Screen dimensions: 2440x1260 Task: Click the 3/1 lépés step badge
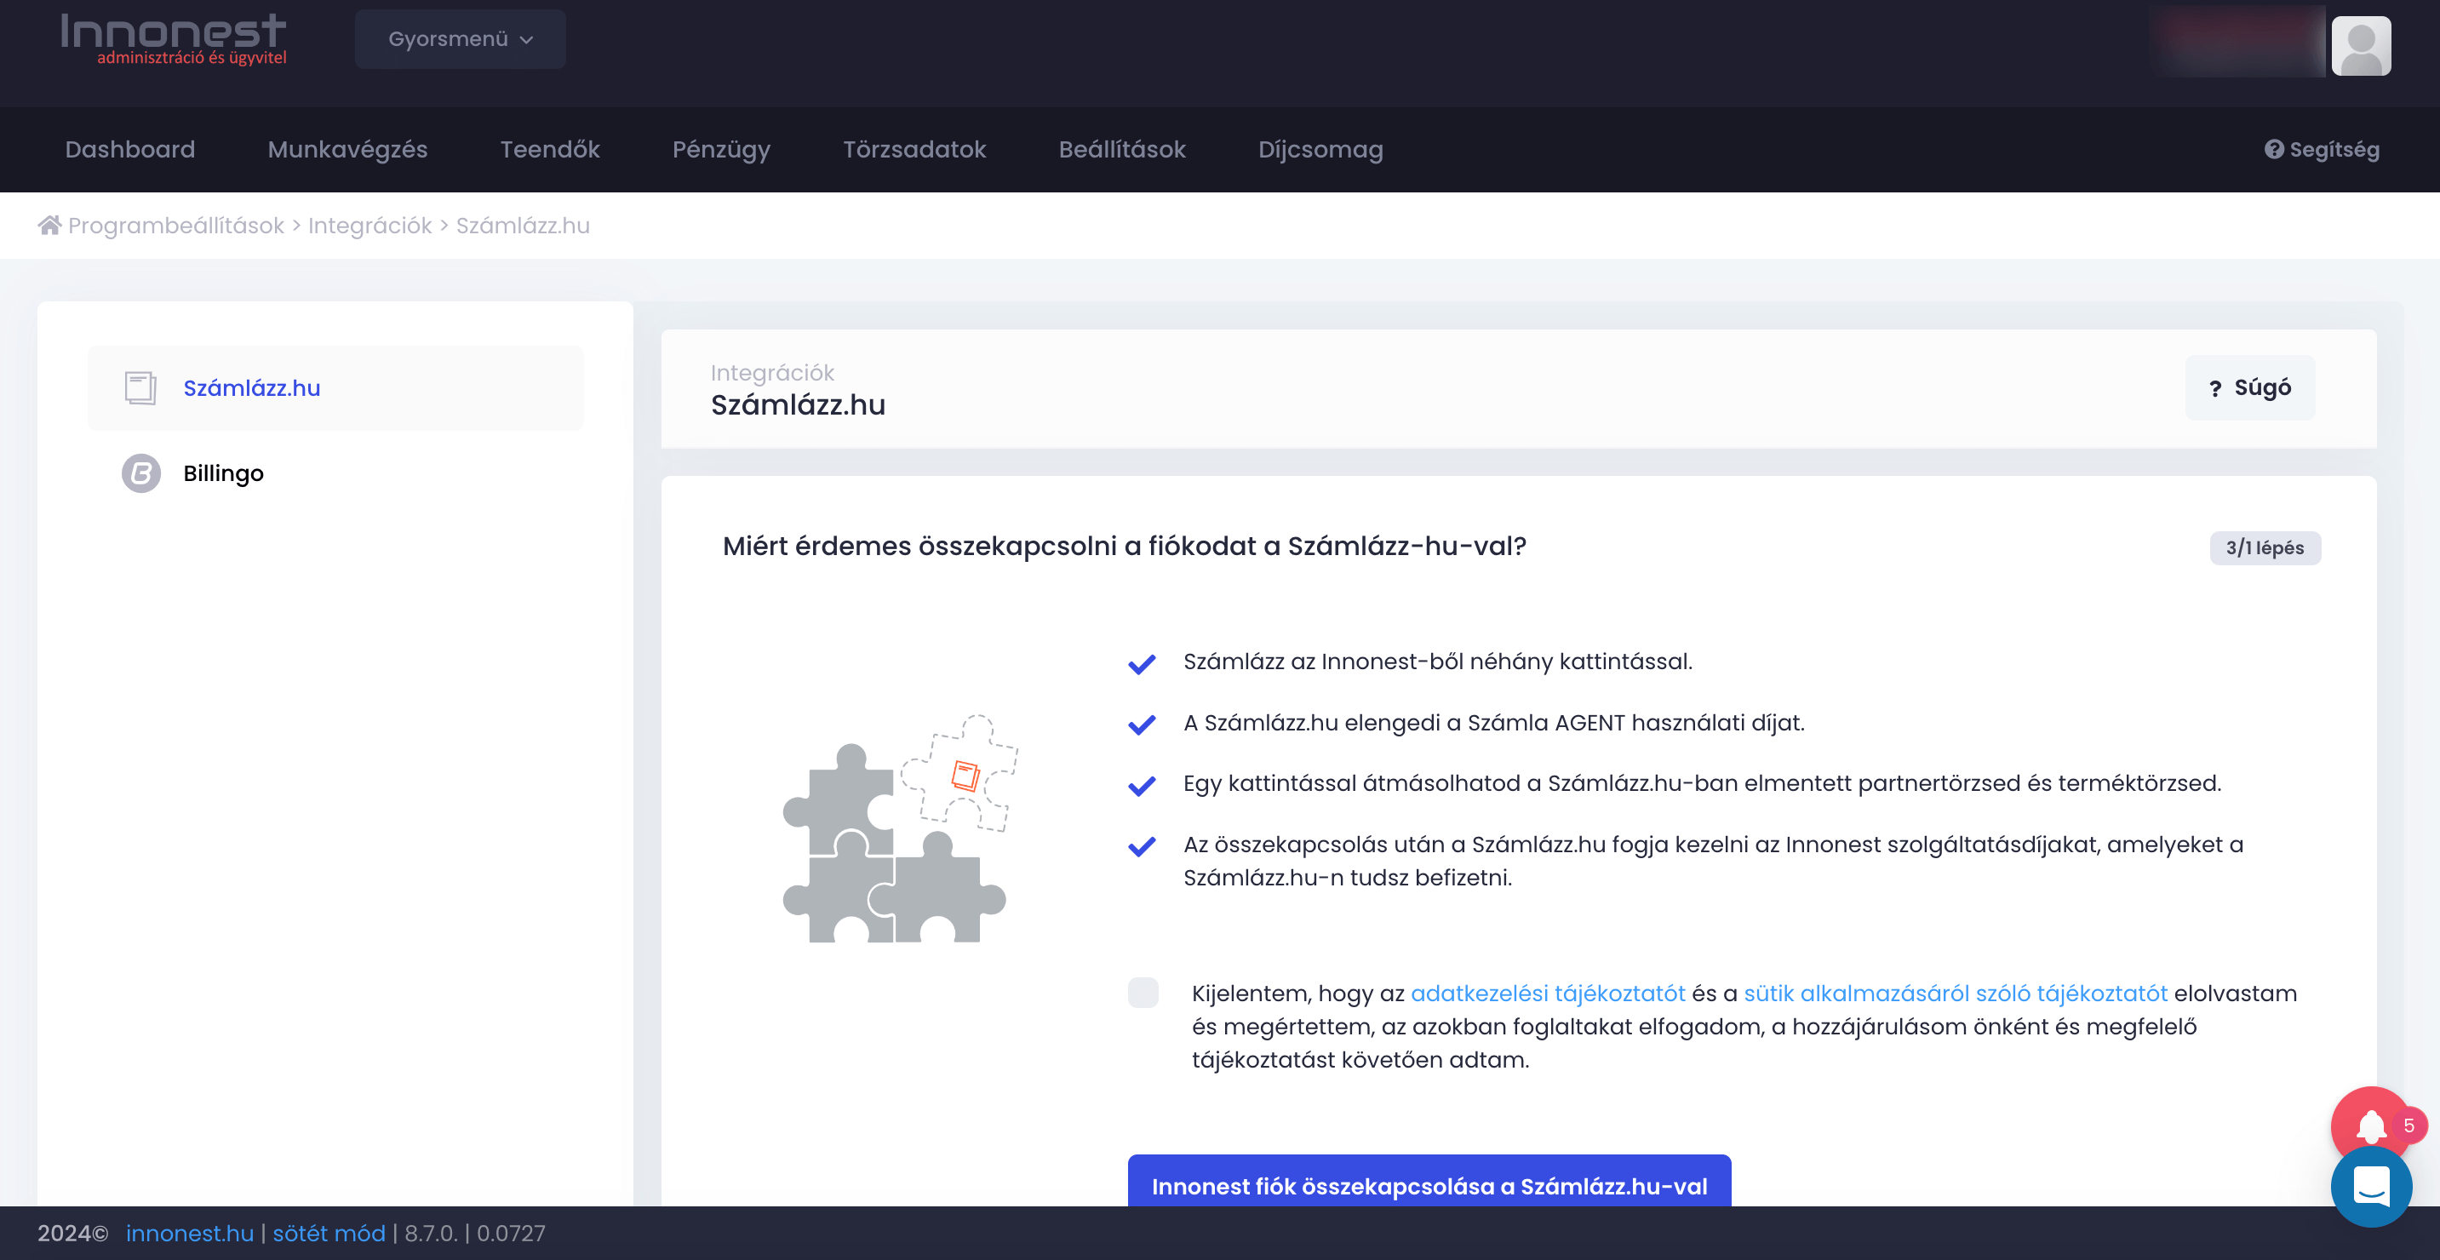click(2265, 547)
